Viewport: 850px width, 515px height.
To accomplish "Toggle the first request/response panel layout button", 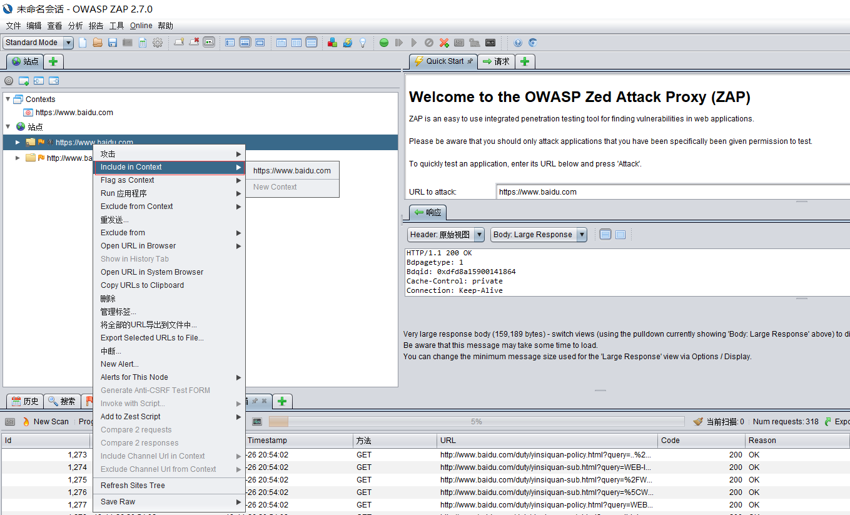I will 281,43.
